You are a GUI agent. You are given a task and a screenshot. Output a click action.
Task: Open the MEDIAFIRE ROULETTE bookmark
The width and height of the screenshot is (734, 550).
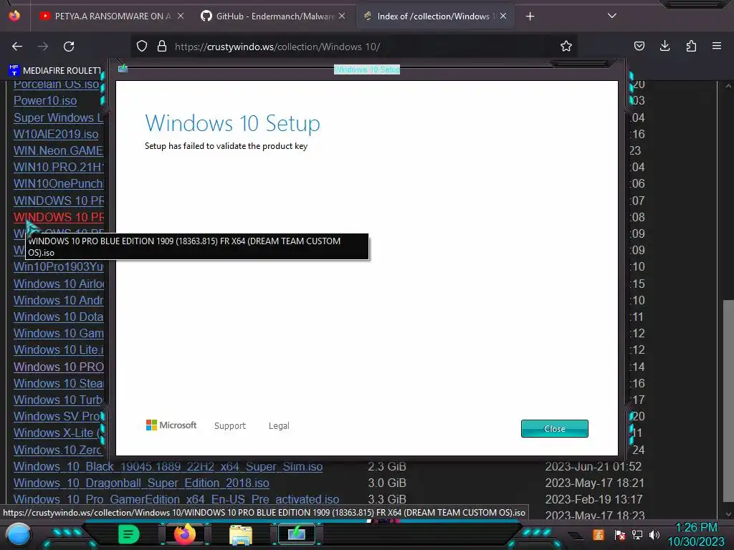54,71
